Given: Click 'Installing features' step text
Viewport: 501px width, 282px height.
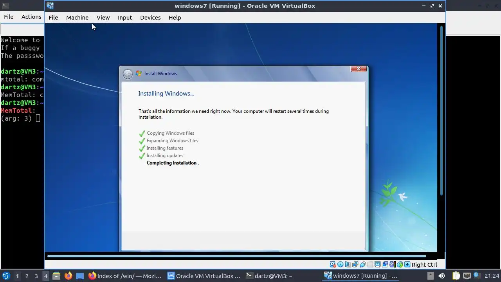Looking at the screenshot, I should 165,148.
